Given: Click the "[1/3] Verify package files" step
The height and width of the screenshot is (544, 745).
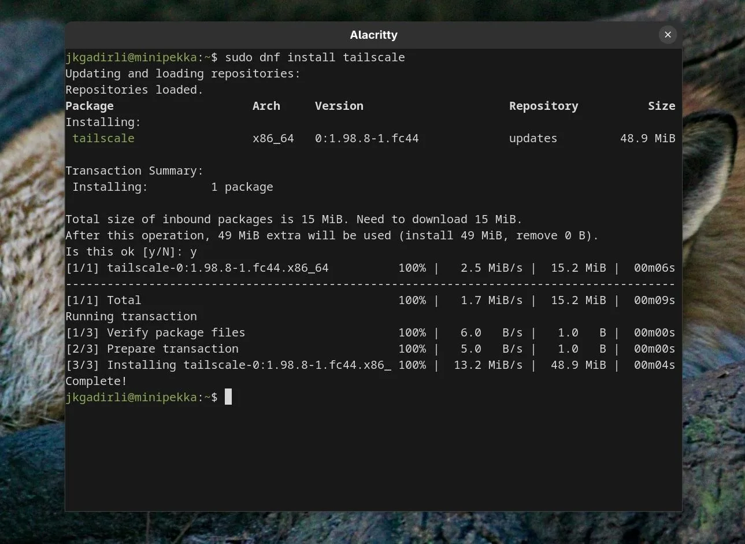Looking at the screenshot, I should tap(155, 332).
